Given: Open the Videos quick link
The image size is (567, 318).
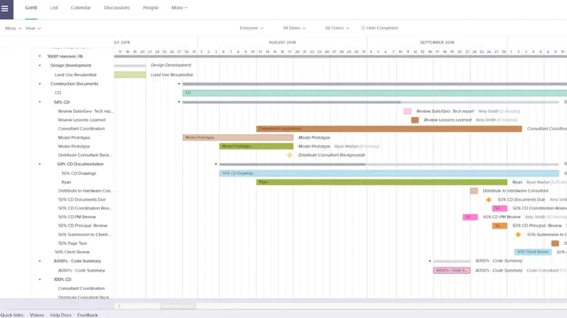Looking at the screenshot, I should [x=37, y=315].
